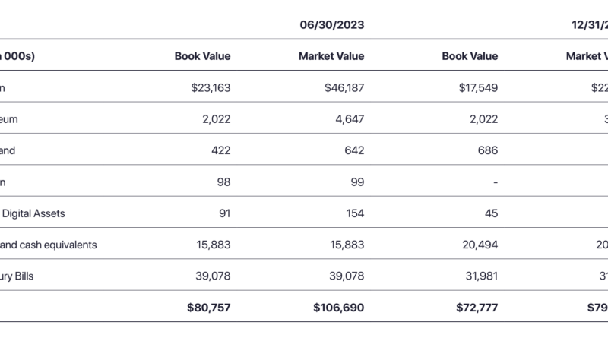Select the cell showing 99
This screenshot has height=338, width=608.
[356, 182]
